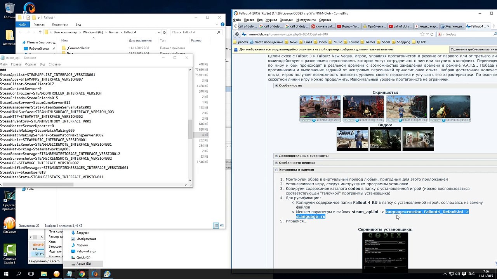Collapse the 'Установка и запуск' section

[276, 170]
